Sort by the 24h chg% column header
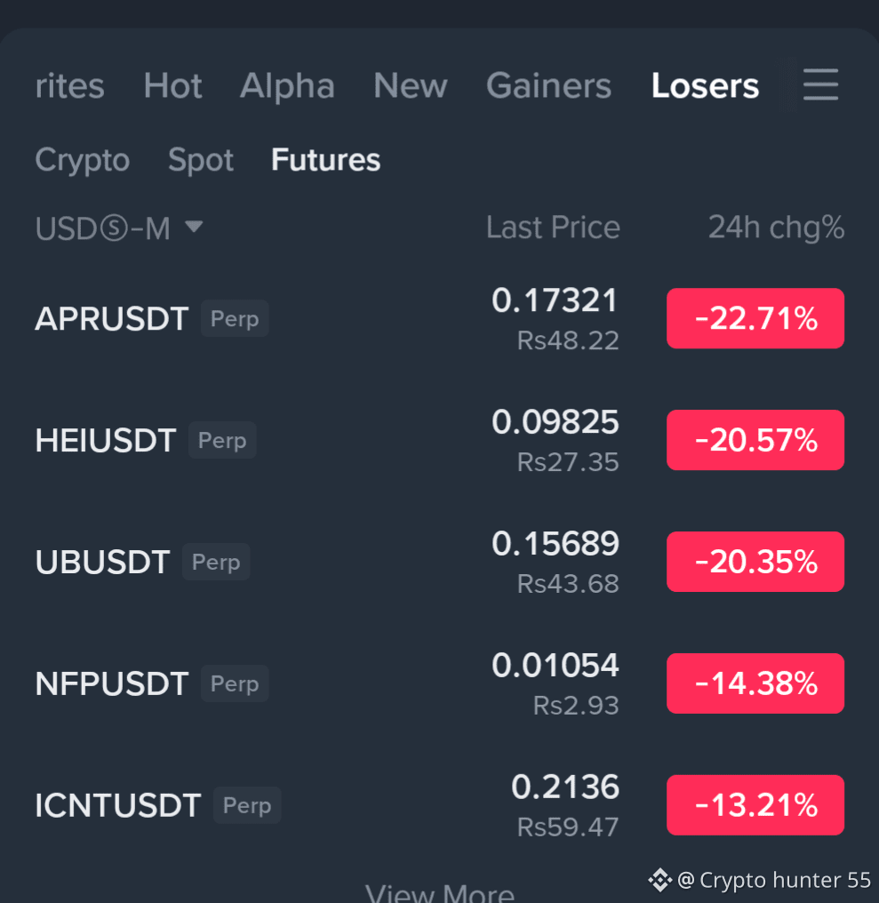 click(776, 228)
